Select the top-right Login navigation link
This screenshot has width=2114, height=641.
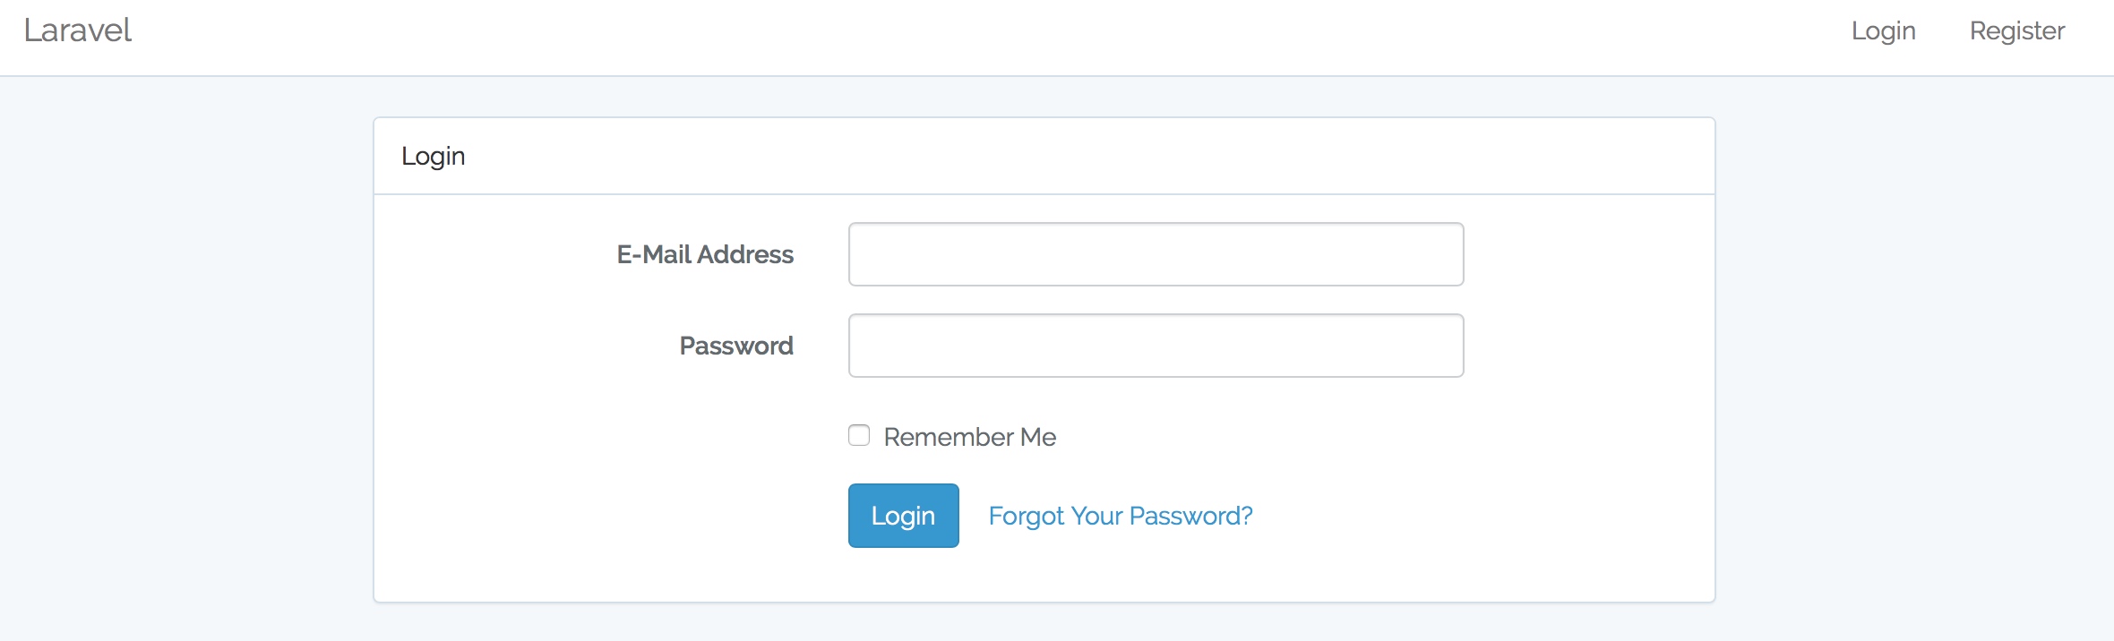(1883, 30)
